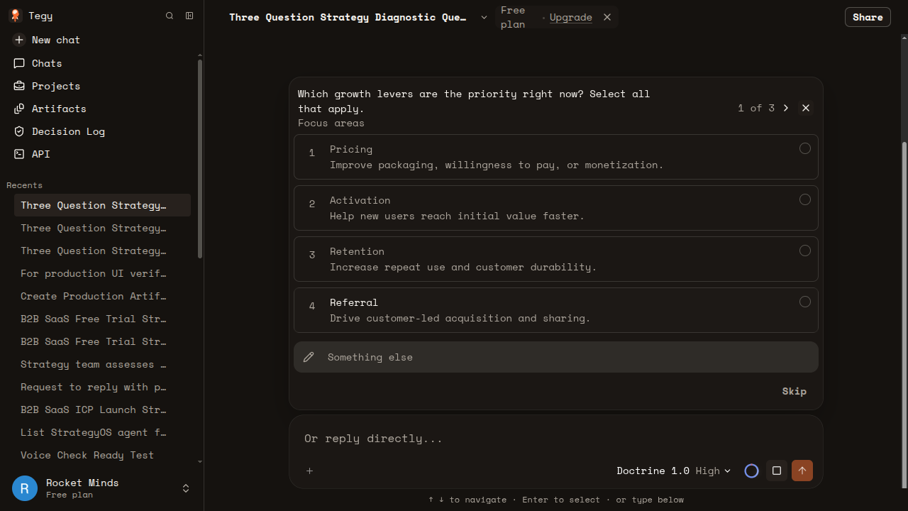Click the Rocket Minds avatar

coord(25,488)
